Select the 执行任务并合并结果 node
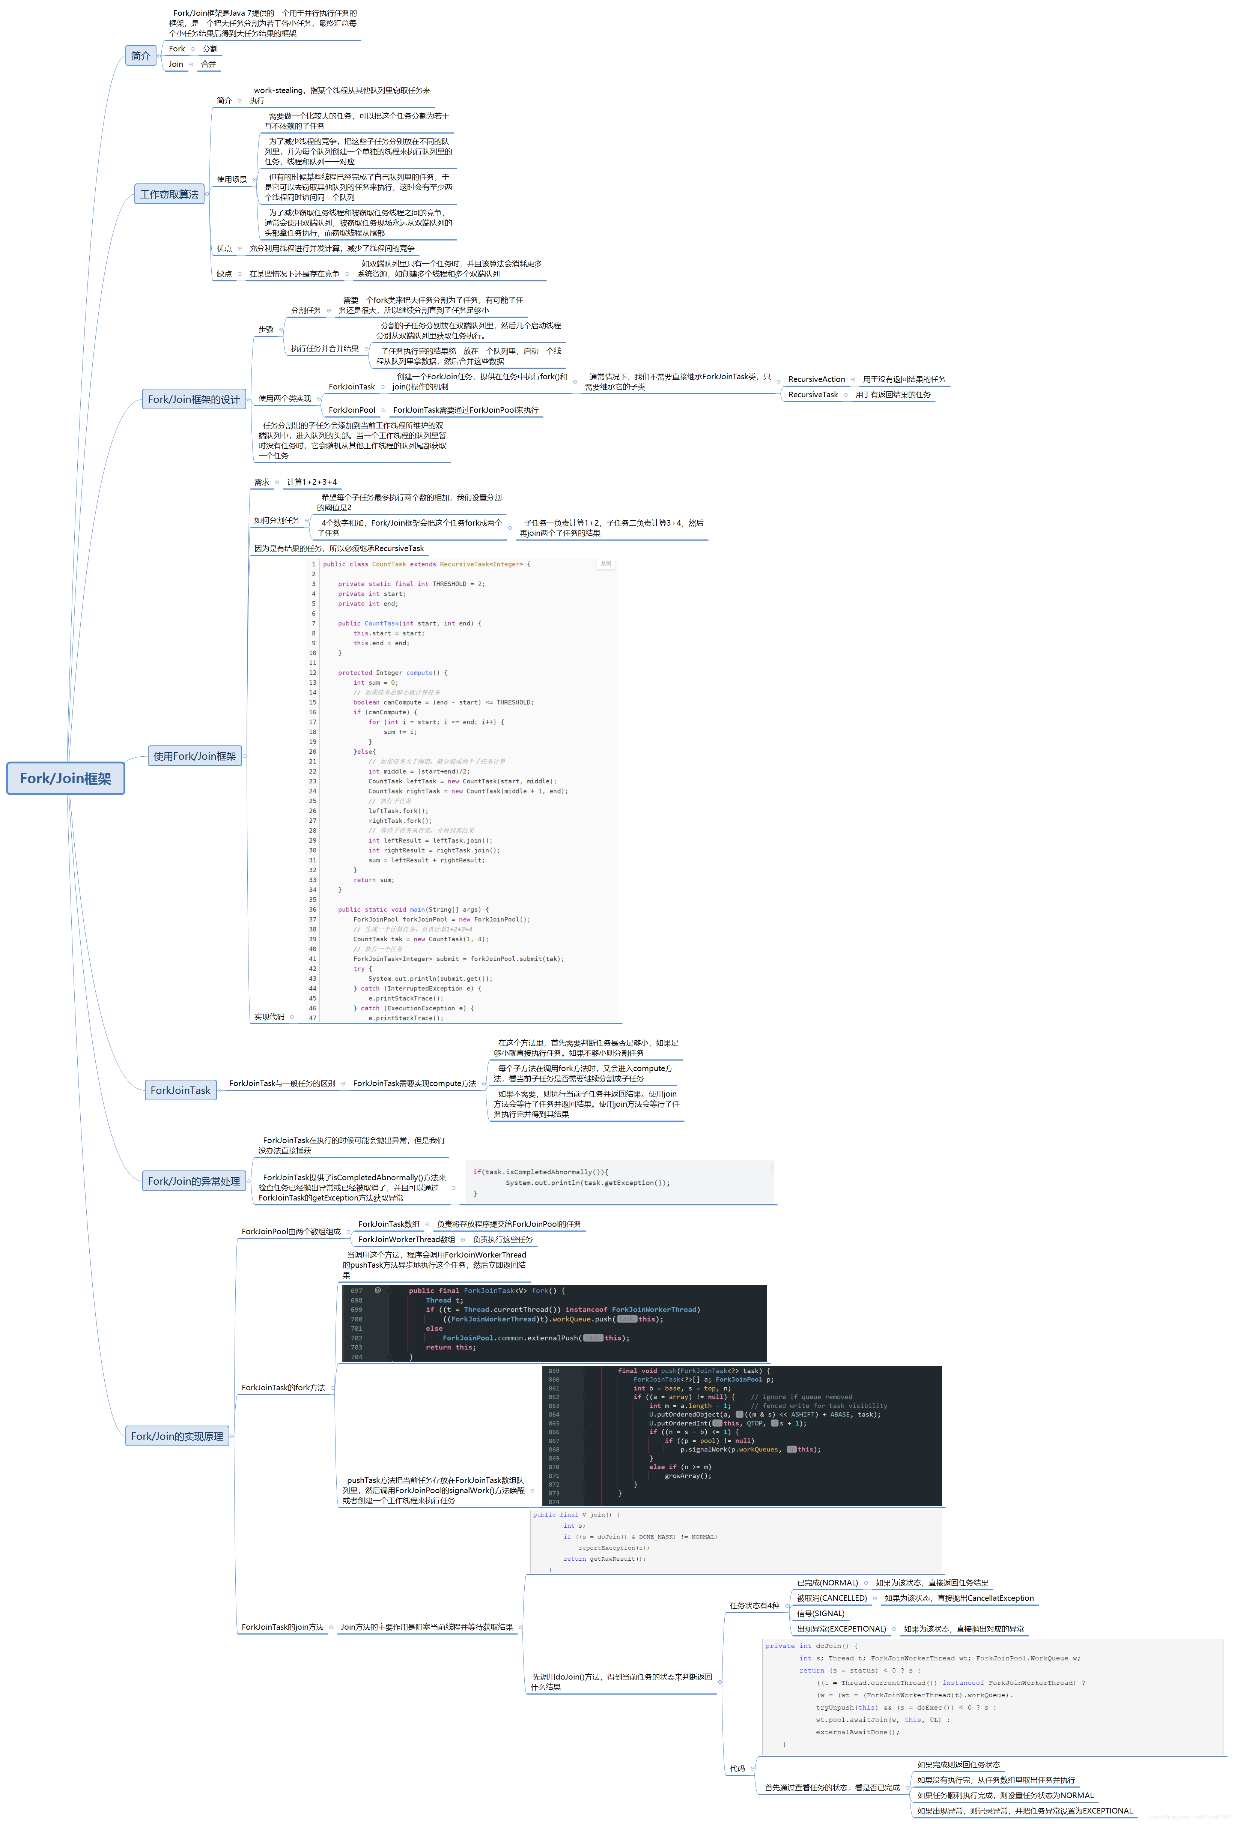 pyautogui.click(x=324, y=349)
